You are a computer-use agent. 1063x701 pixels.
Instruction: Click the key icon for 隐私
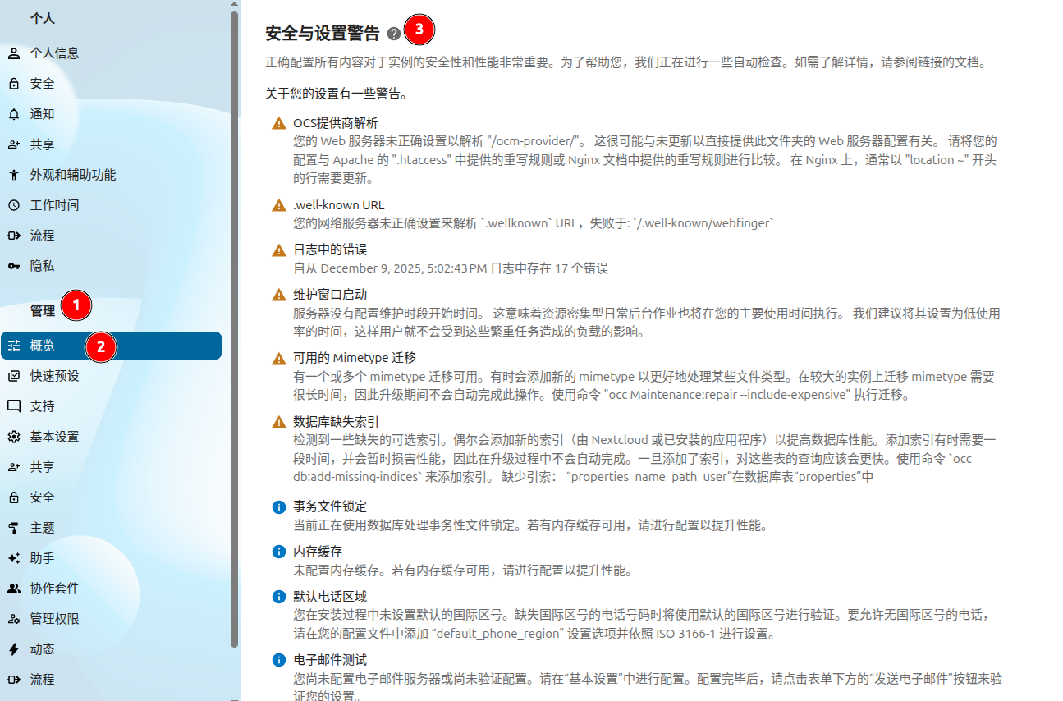click(14, 266)
